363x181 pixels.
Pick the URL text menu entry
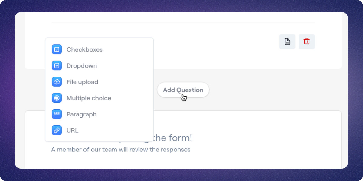(72, 131)
